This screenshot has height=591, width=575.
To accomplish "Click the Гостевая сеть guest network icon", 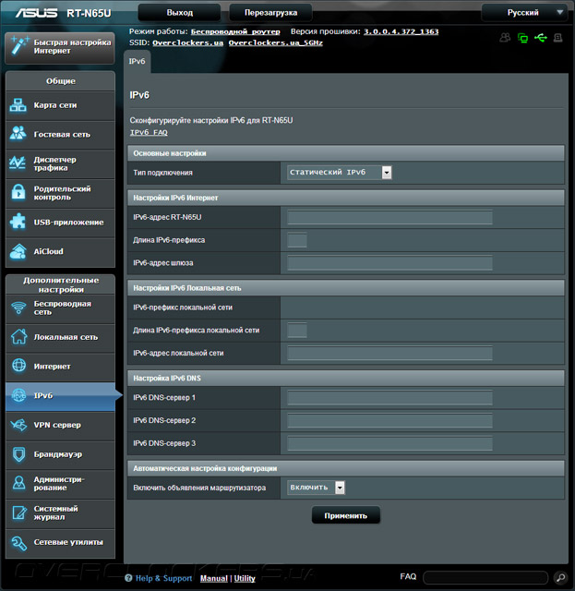I will (18, 134).
